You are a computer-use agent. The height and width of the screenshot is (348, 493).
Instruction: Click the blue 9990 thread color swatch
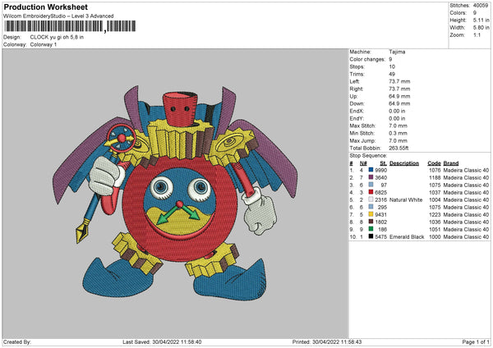point(371,170)
